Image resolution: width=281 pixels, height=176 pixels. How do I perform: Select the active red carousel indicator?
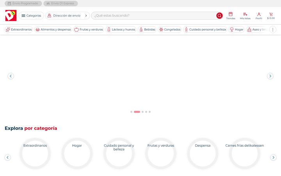tap(137, 112)
